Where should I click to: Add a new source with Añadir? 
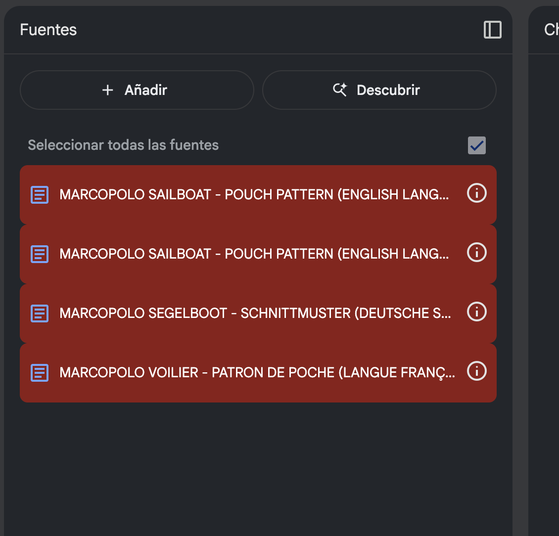(x=137, y=90)
